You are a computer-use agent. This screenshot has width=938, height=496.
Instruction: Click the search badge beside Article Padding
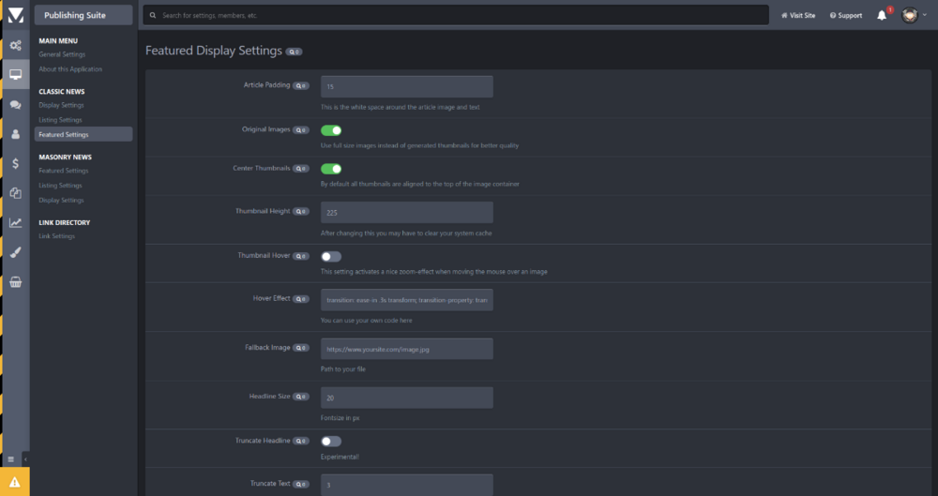[301, 86]
